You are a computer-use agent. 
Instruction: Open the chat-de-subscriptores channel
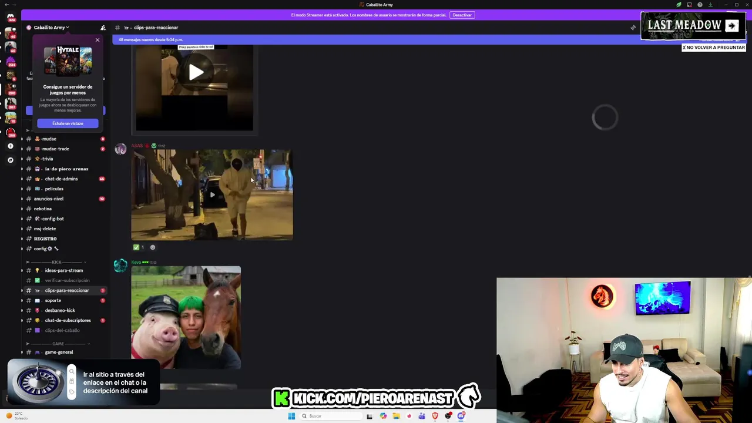point(65,320)
